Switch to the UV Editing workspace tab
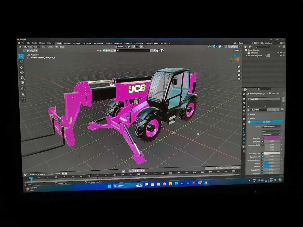Viewport: 303px width, 227px height. pyautogui.click(x=87, y=43)
